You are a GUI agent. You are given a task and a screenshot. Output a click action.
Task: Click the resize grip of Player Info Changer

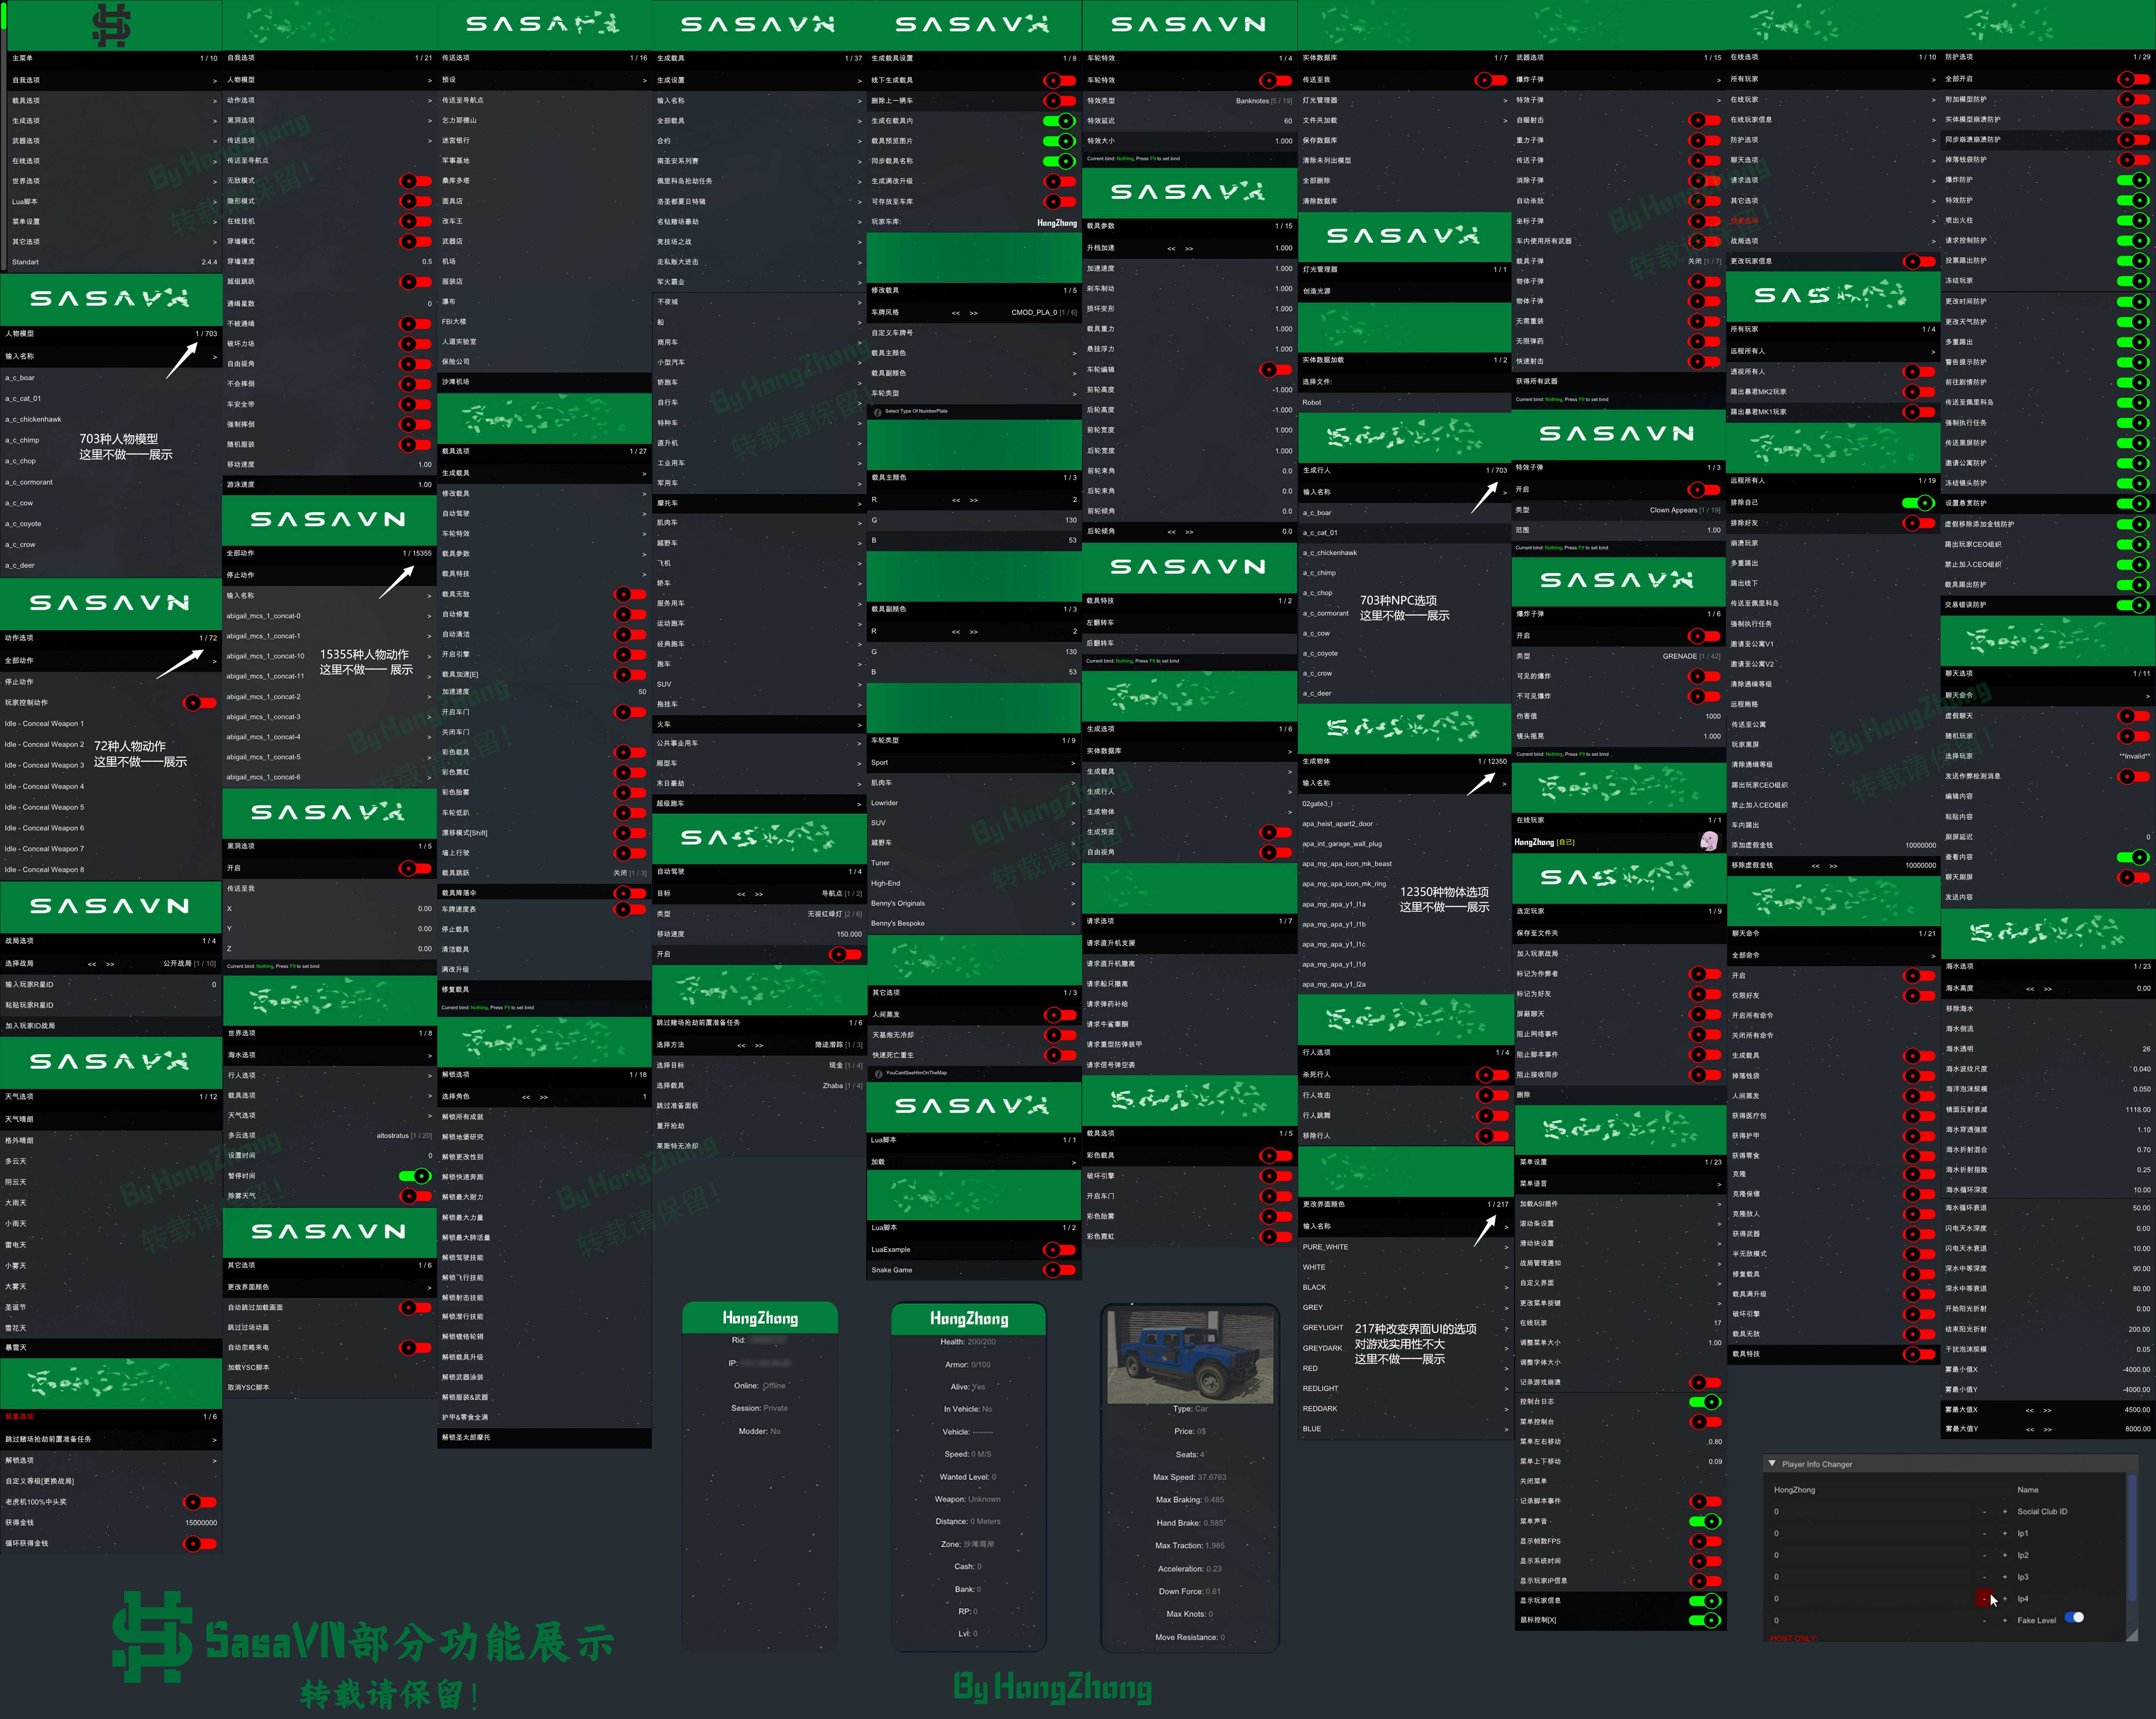2132,1635
